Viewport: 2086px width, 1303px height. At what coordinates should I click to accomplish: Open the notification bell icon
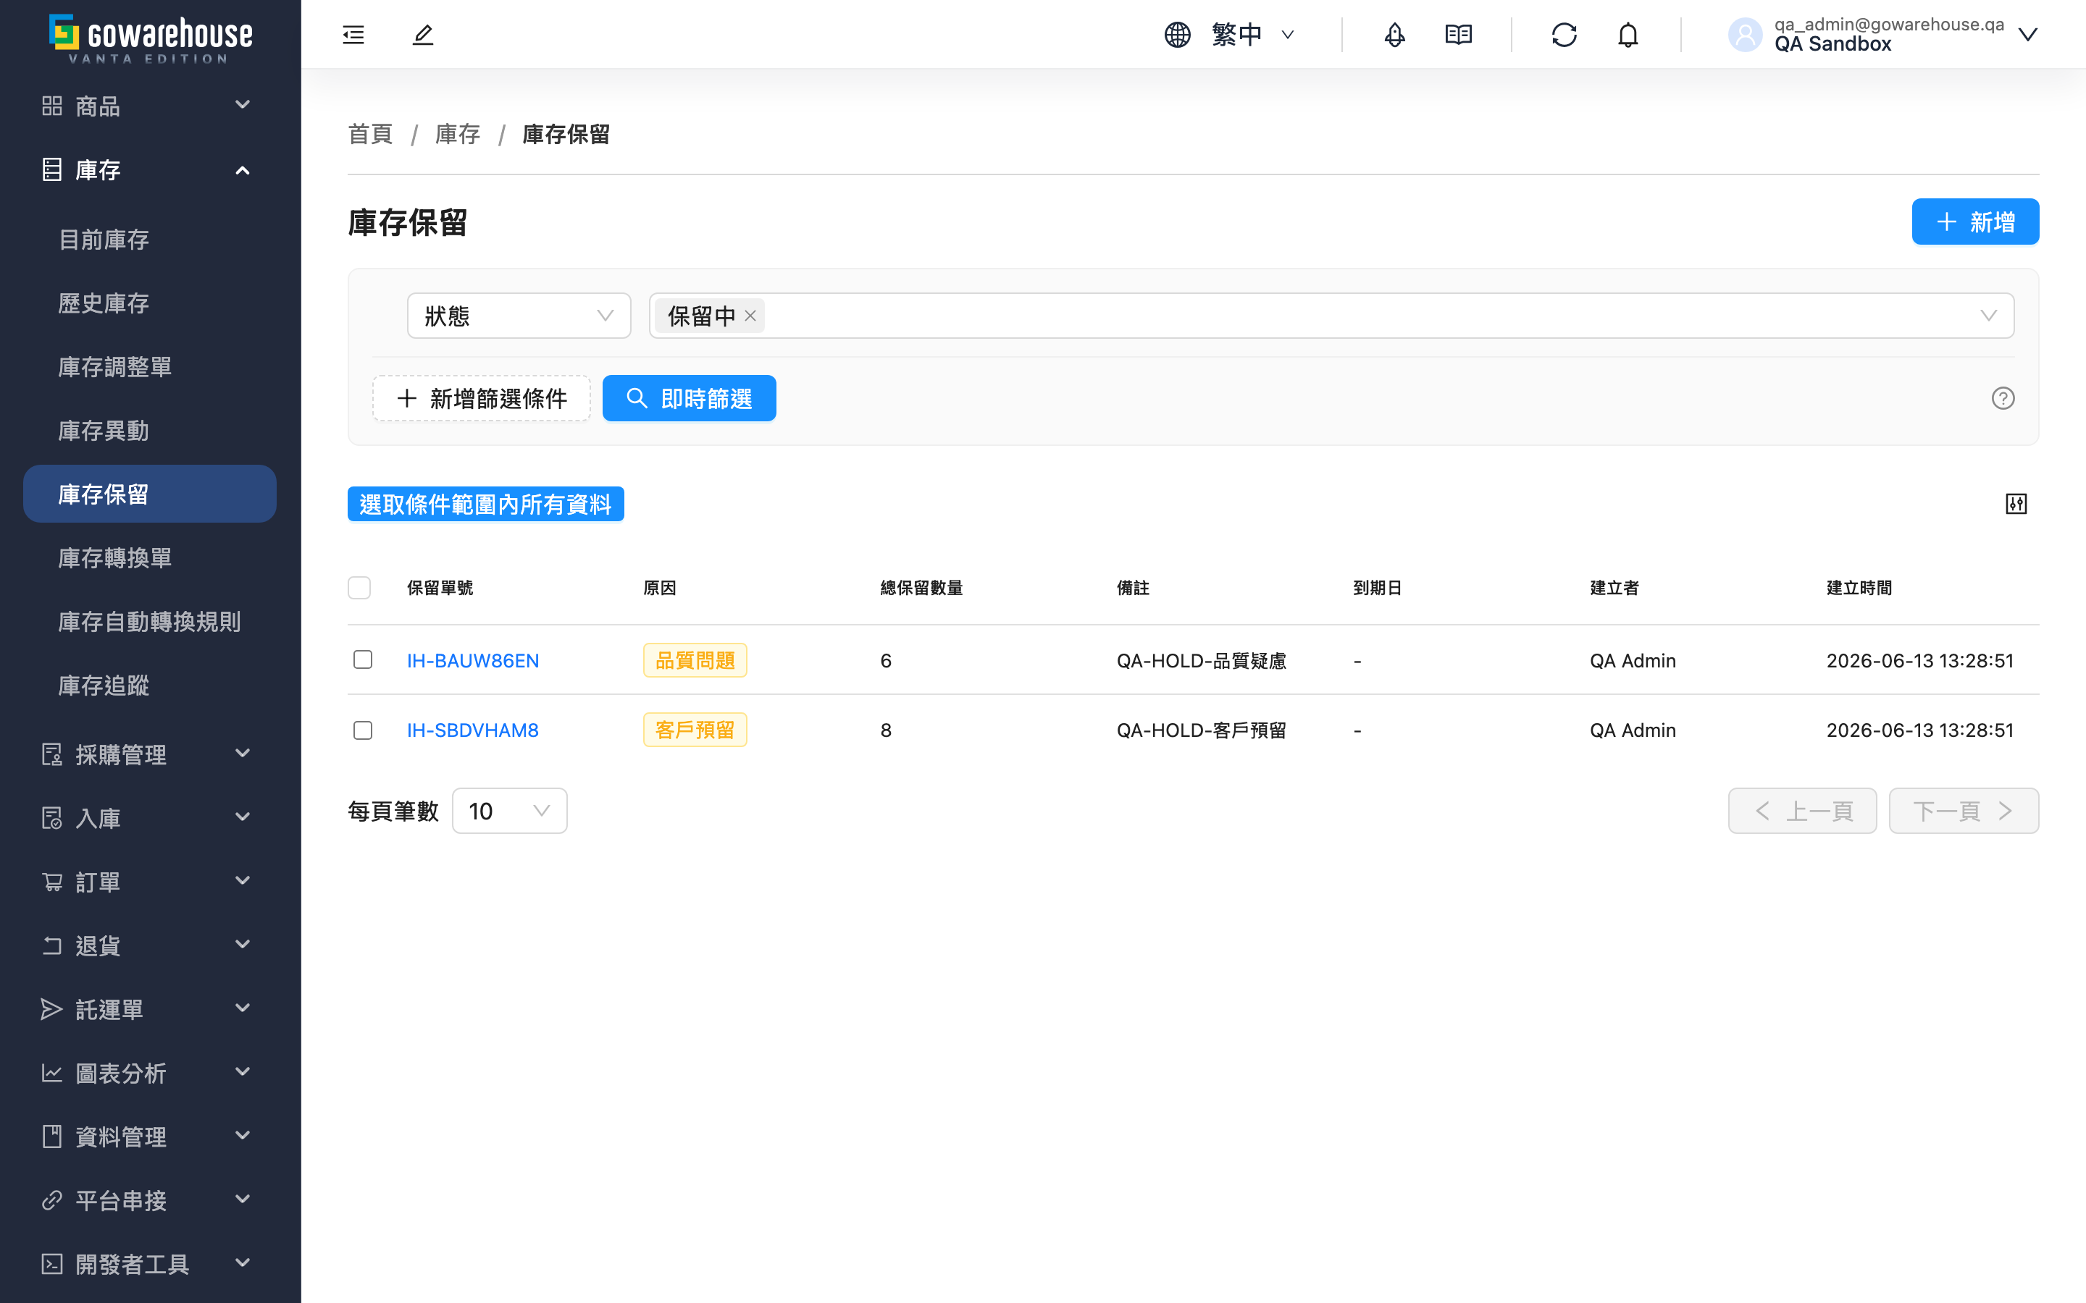pyautogui.click(x=1628, y=35)
